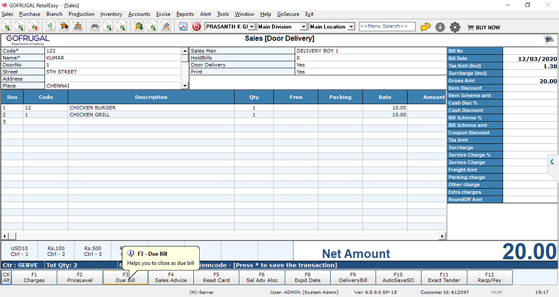Select the Rs.500 quick tender option
The image size is (559, 297).
point(93,251)
